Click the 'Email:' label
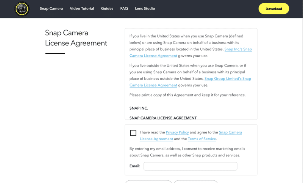 (135, 166)
